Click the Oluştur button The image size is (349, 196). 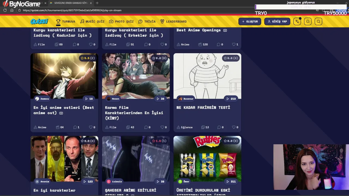tap(250, 22)
